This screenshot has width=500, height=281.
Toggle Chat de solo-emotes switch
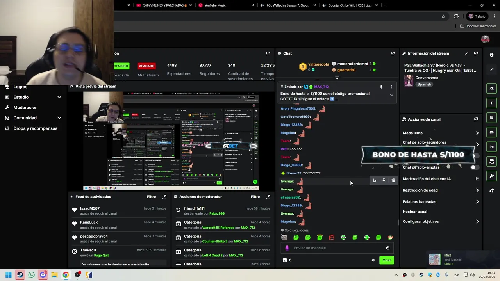[x=475, y=167]
